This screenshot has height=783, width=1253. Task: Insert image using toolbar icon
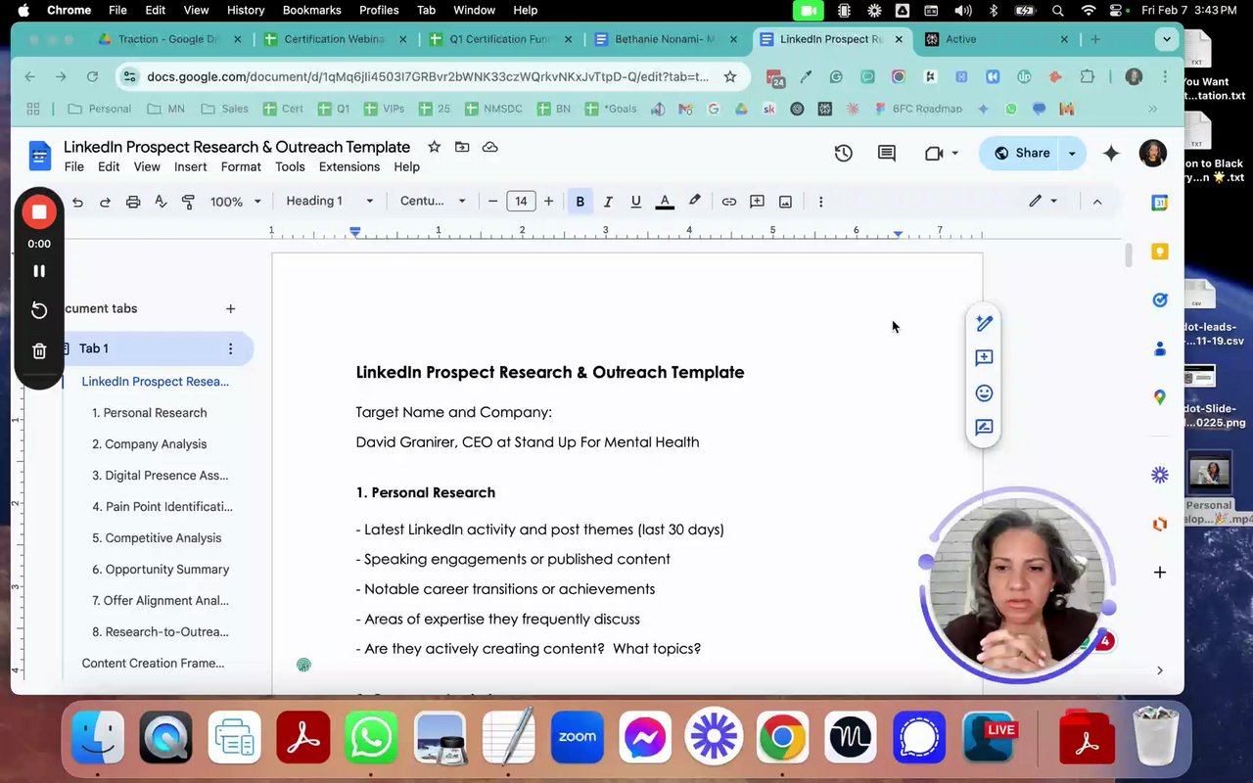pyautogui.click(x=785, y=202)
